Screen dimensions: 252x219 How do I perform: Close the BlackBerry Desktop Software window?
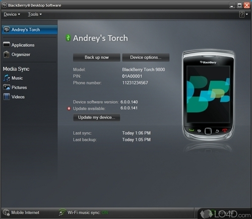(247, 6)
